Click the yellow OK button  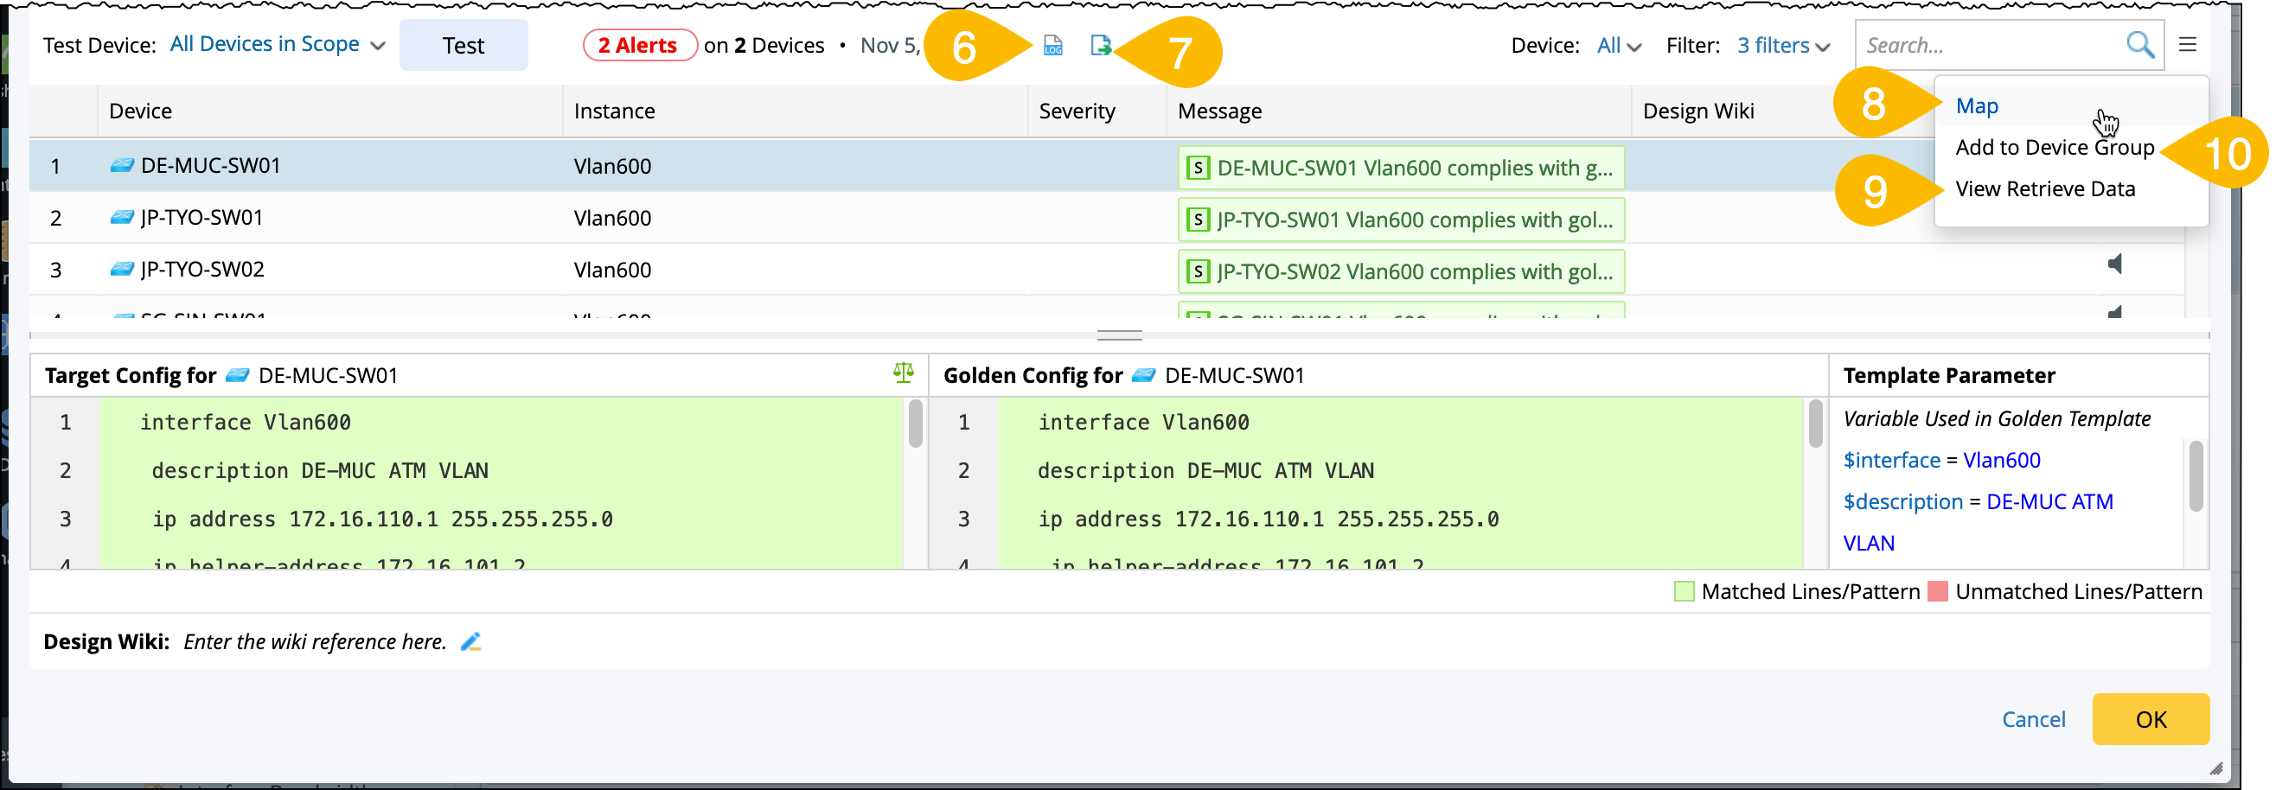click(x=2150, y=719)
